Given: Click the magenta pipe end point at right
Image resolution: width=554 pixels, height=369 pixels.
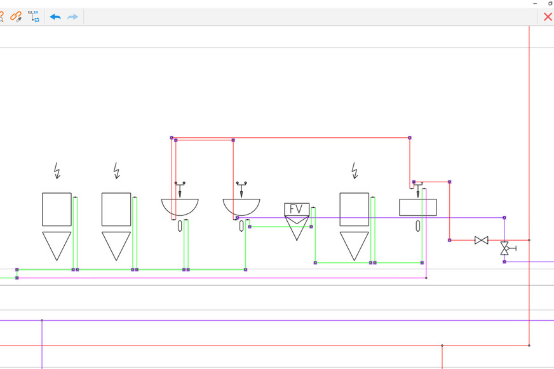Looking at the screenshot, I should click(426, 278).
